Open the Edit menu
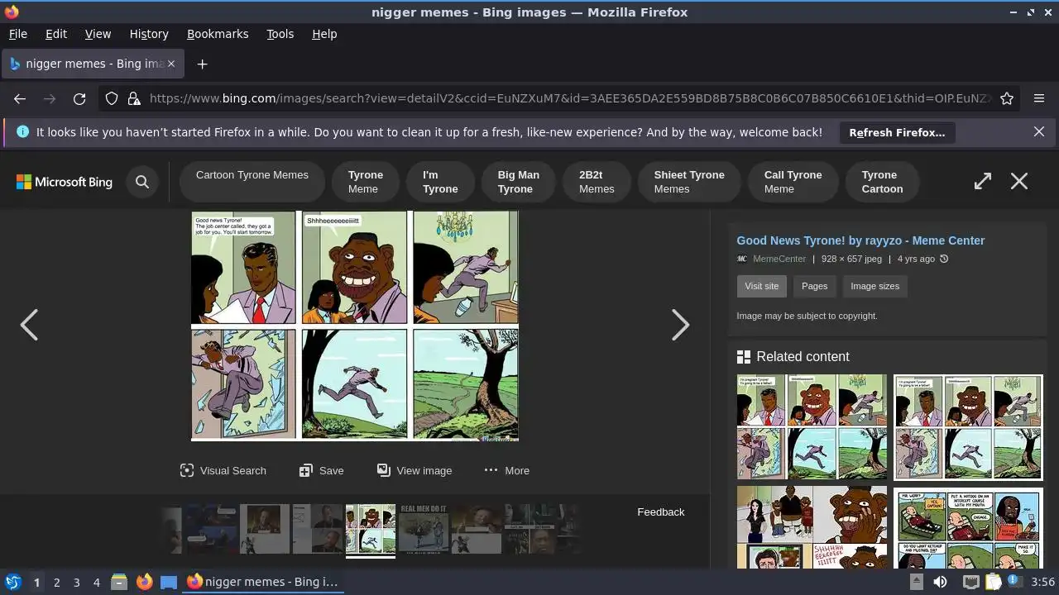Viewport: 1059px width, 595px height. click(x=56, y=34)
